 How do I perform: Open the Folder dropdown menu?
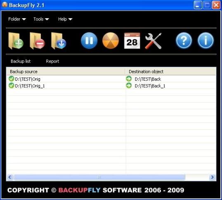coord(17,19)
